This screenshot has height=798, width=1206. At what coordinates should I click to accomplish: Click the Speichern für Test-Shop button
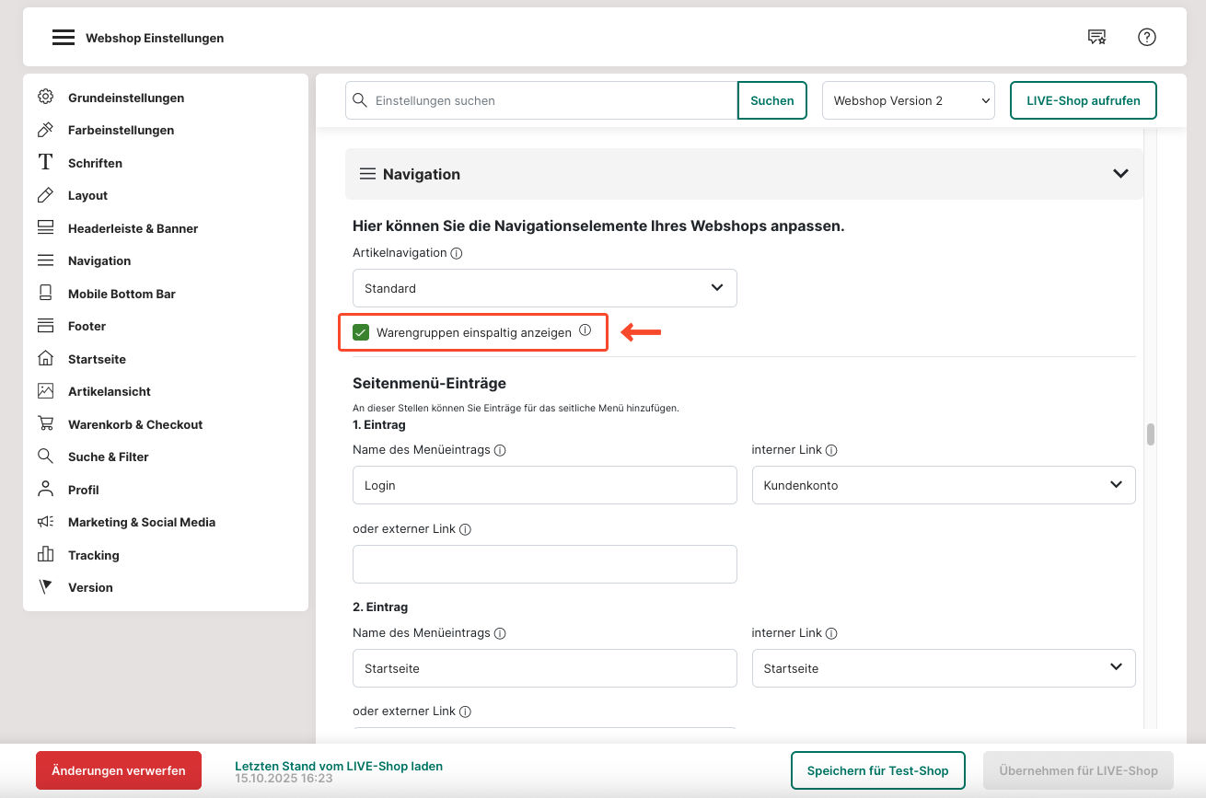pyautogui.click(x=876, y=770)
